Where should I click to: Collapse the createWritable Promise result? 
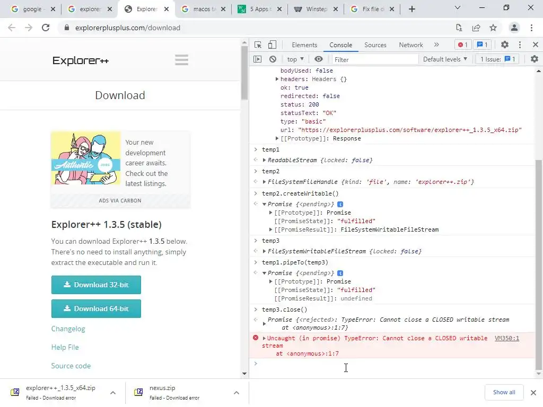pyautogui.click(x=264, y=204)
